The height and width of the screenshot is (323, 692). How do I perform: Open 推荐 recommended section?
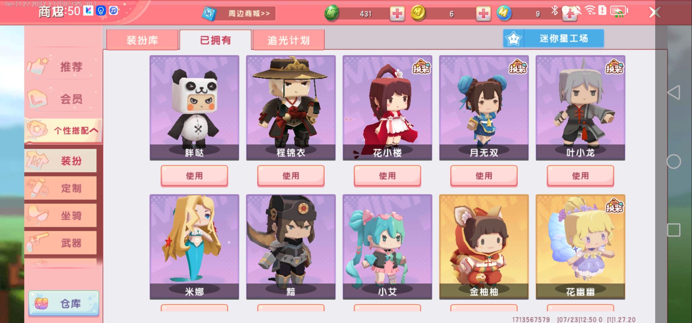(x=63, y=66)
